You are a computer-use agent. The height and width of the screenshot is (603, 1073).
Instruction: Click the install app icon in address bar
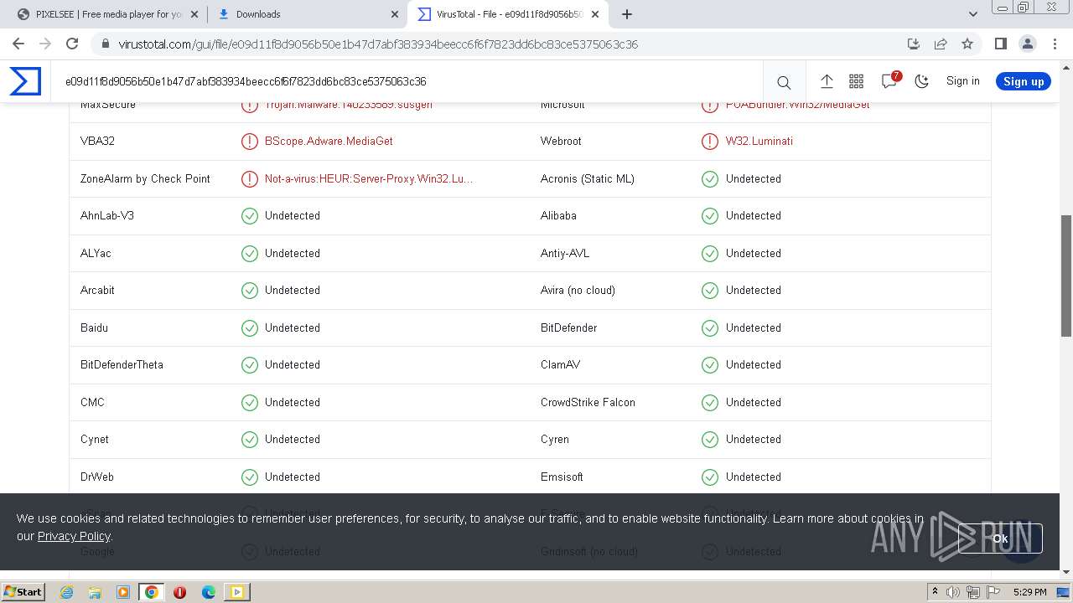coord(914,44)
